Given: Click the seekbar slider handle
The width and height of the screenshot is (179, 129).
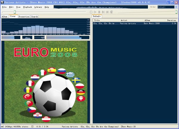Looking at the screenshot, I should click(x=15, y=12).
